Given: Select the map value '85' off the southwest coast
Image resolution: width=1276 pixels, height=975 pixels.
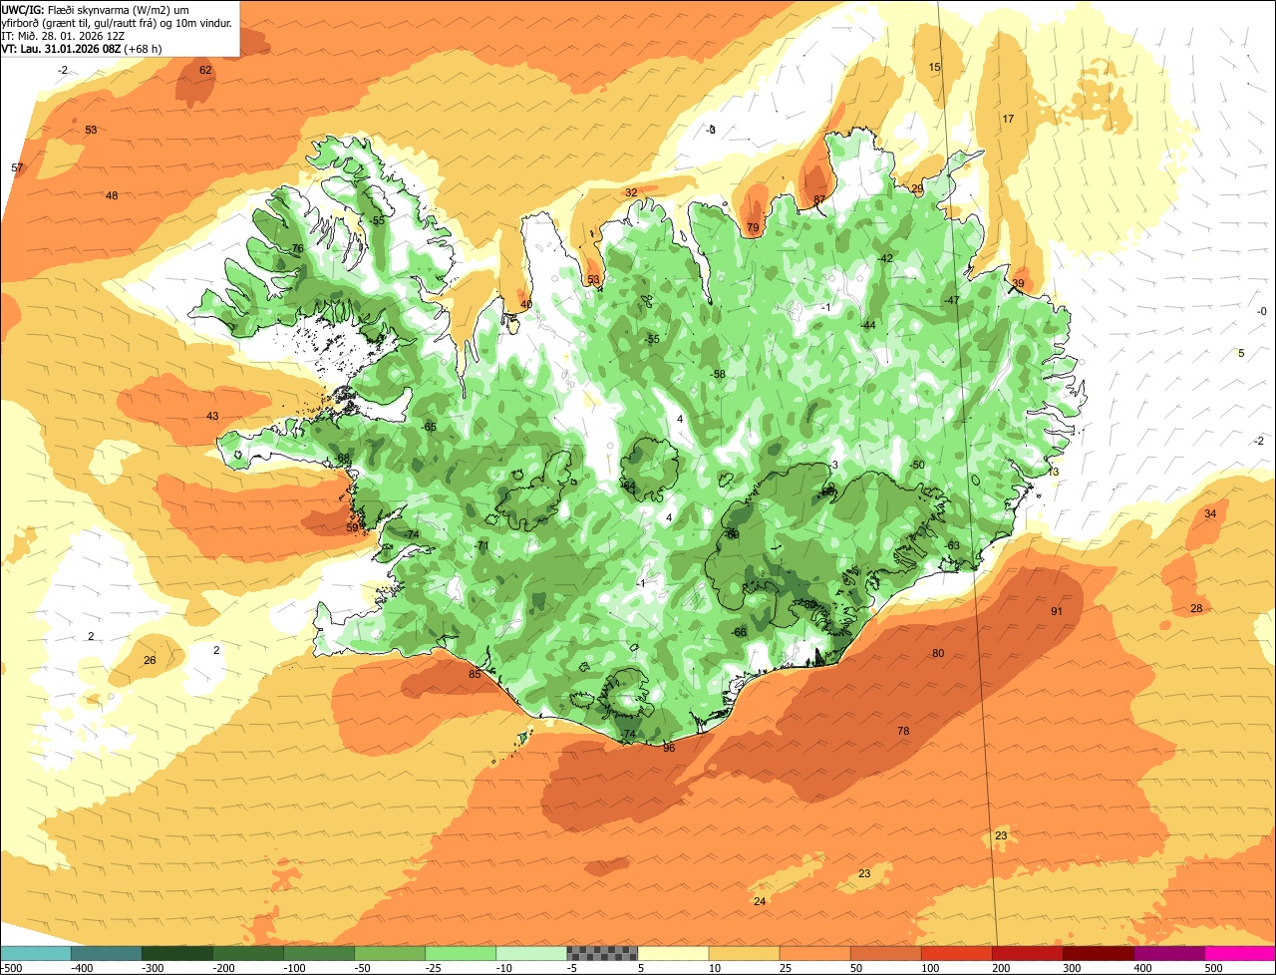Looking at the screenshot, I should tap(475, 674).
